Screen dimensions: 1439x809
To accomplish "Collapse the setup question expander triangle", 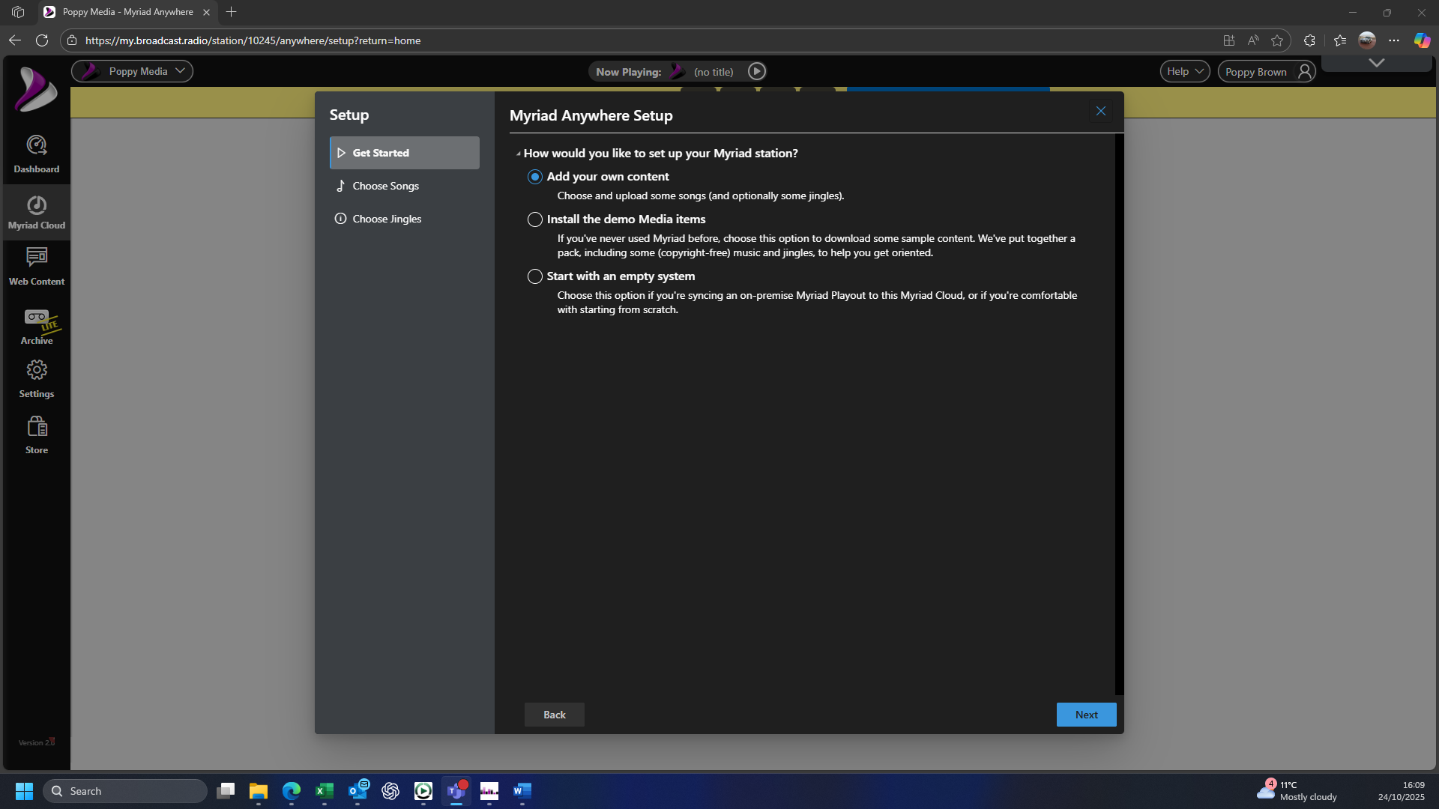I will tap(518, 154).
